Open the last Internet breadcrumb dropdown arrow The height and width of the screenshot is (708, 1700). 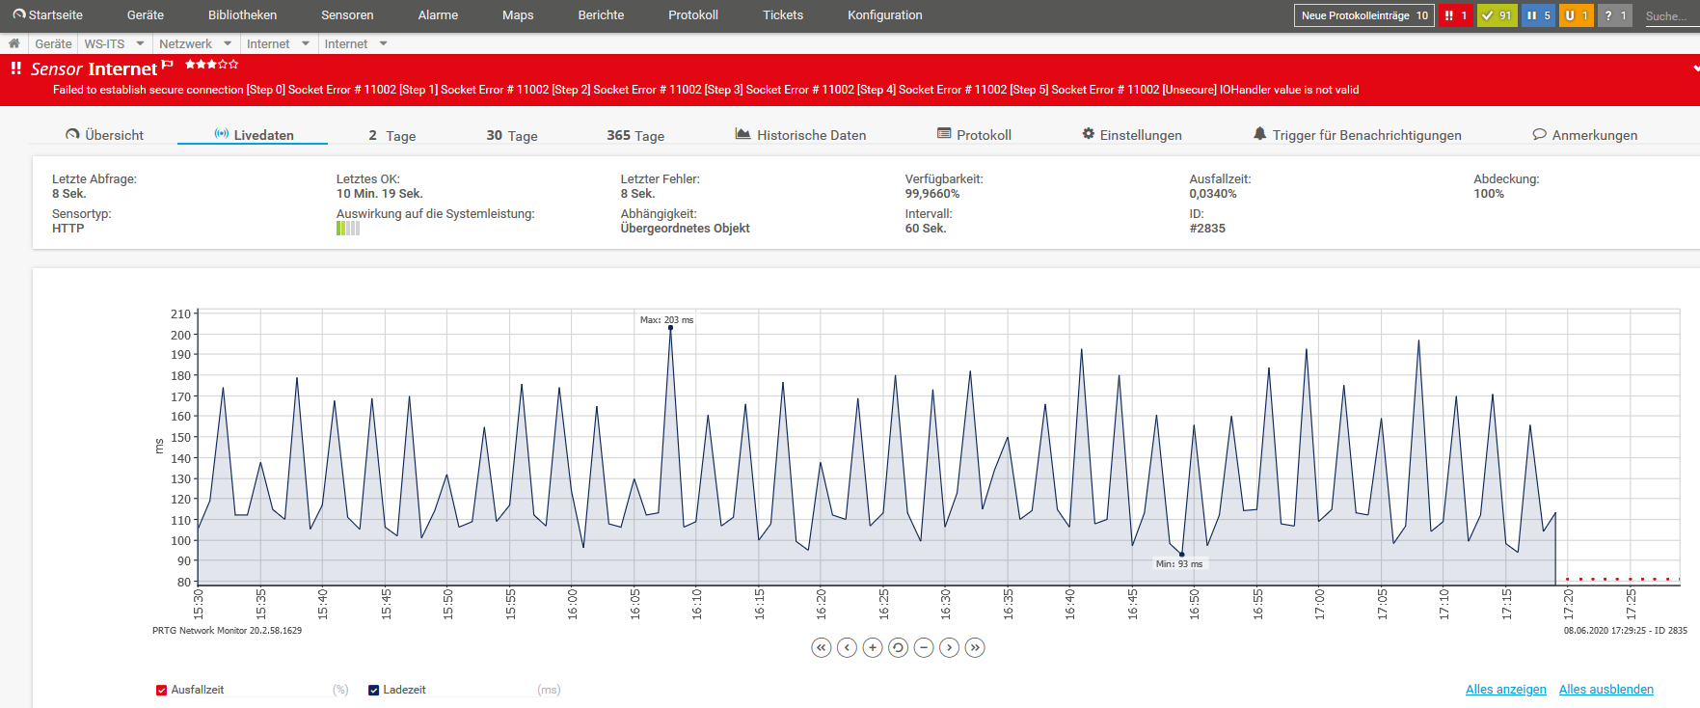(384, 43)
